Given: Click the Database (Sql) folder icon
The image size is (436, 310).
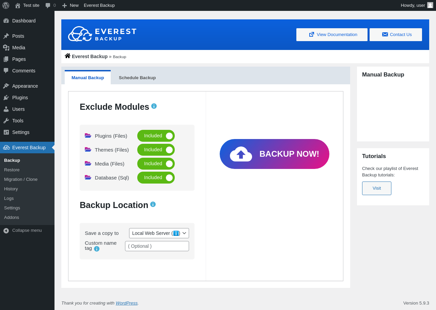Looking at the screenshot, I should point(88,177).
